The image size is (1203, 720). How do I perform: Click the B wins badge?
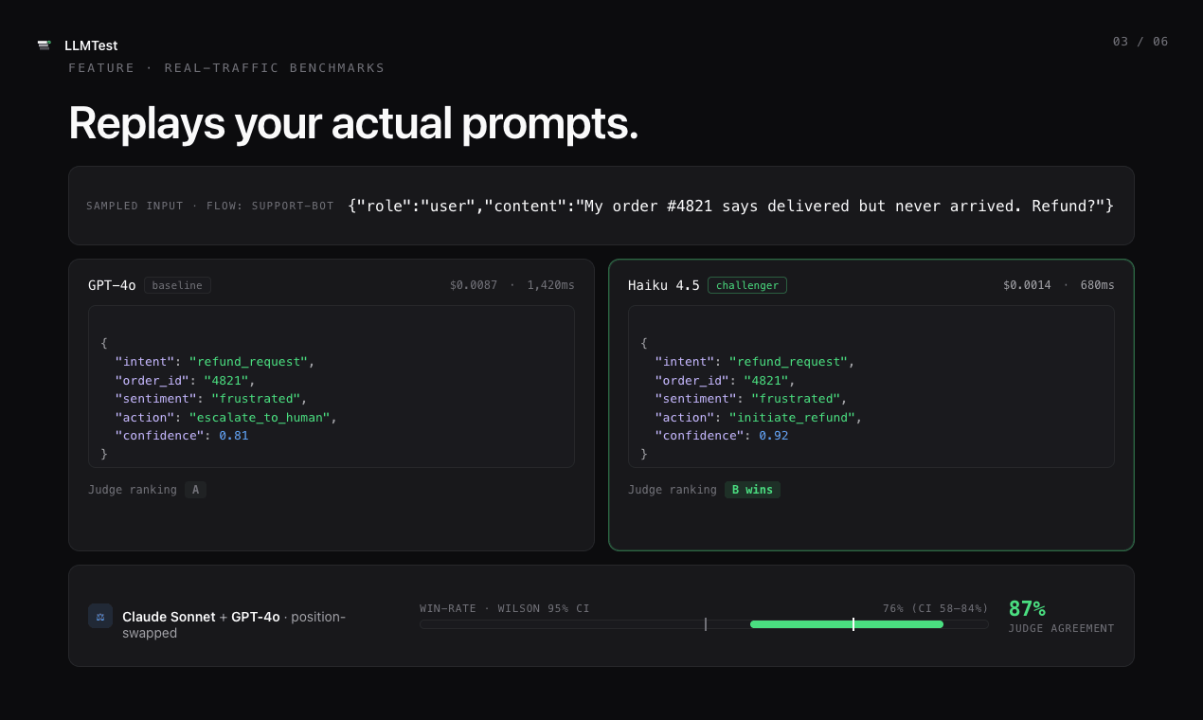coord(752,490)
